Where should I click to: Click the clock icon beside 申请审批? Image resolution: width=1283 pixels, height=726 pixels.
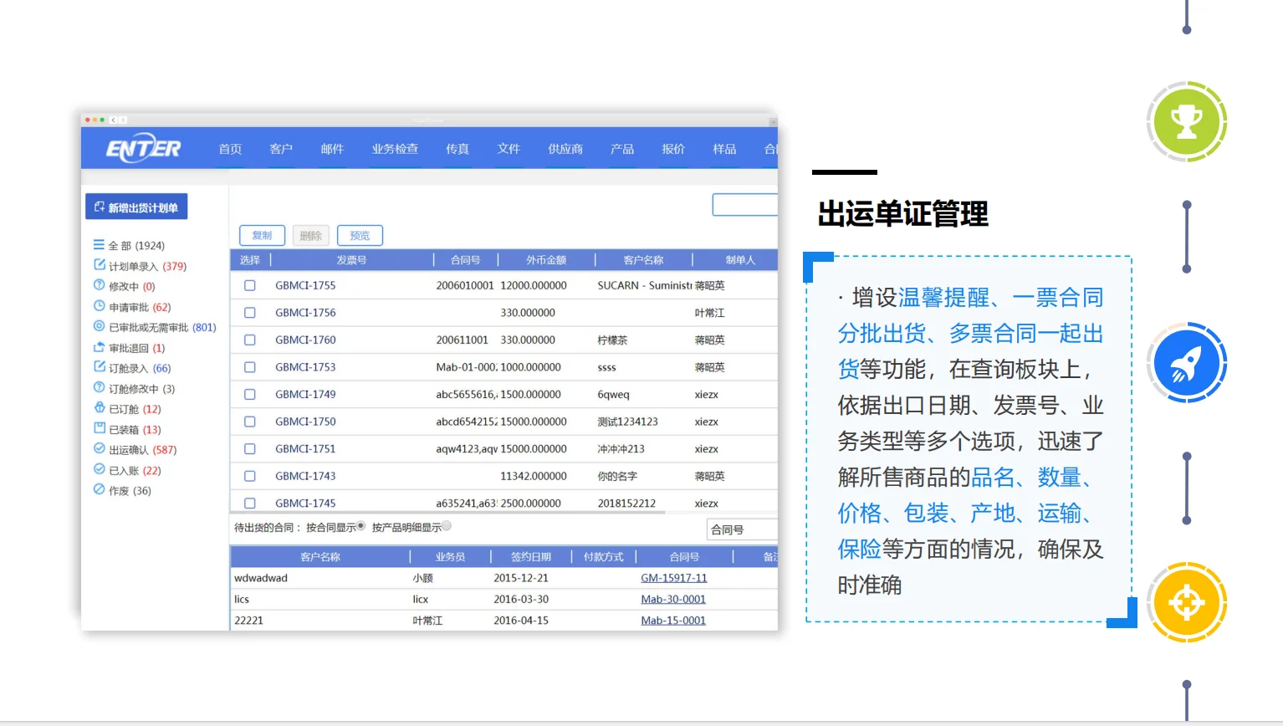tap(100, 306)
